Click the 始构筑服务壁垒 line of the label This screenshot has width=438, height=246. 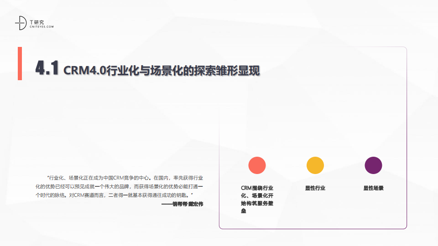coord(257,203)
